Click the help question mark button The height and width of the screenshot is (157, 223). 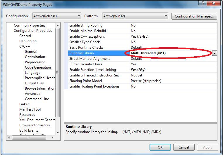pos(202,3)
